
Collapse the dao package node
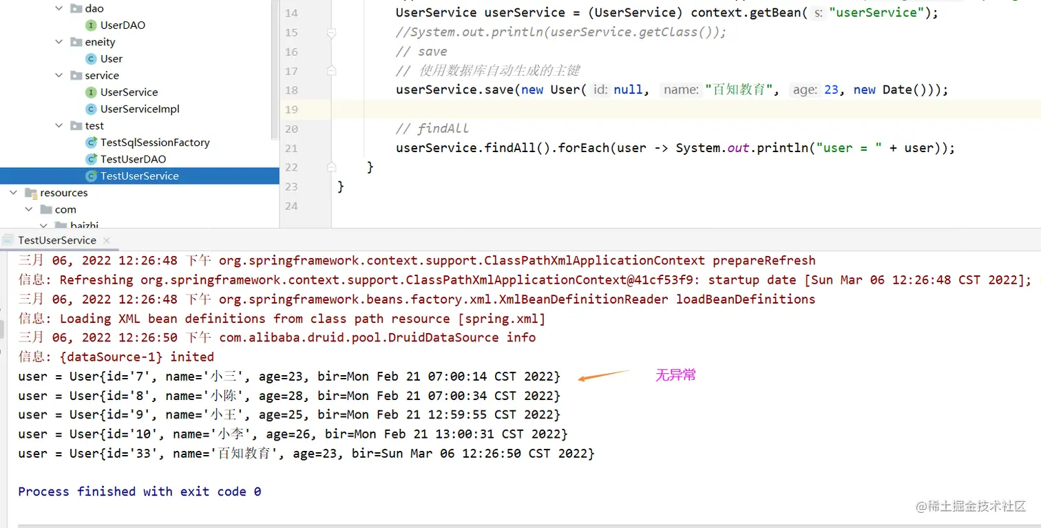pos(59,8)
